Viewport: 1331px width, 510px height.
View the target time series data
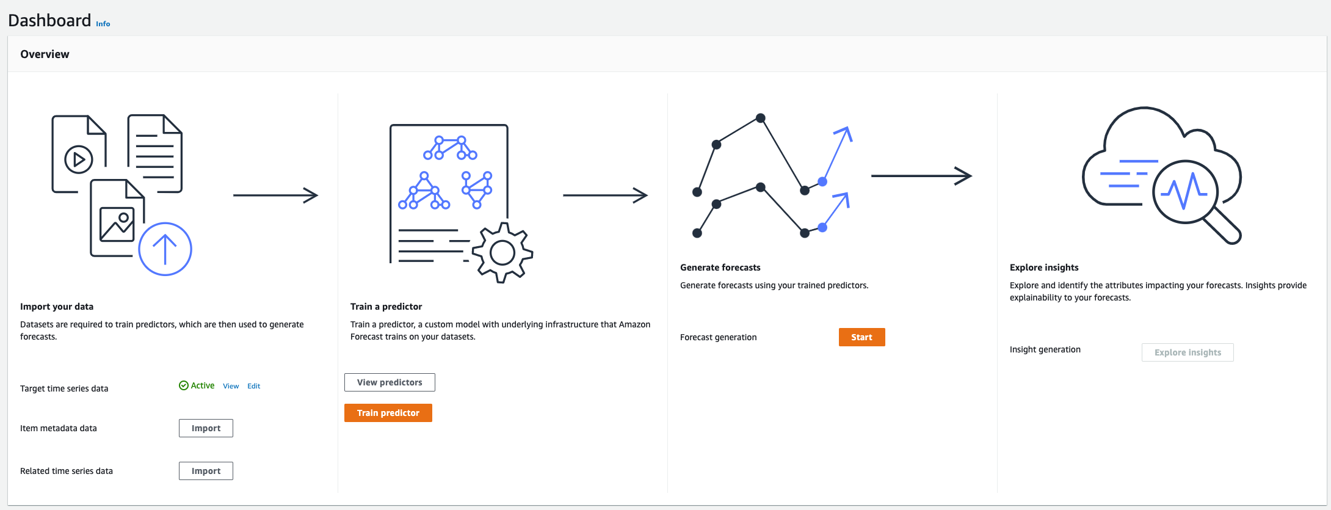click(x=231, y=386)
